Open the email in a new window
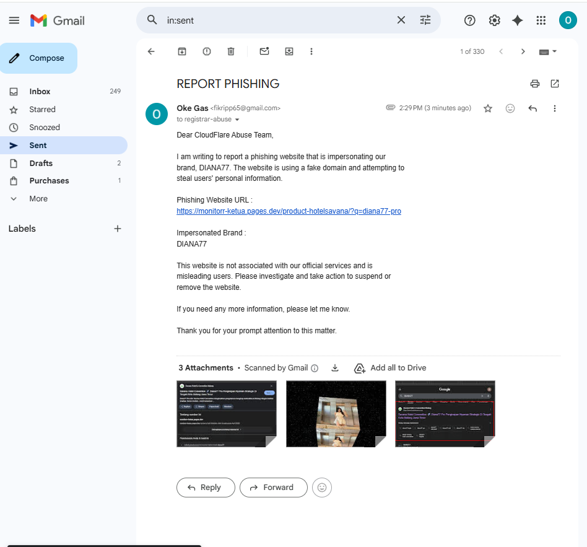The image size is (587, 547). click(x=555, y=84)
